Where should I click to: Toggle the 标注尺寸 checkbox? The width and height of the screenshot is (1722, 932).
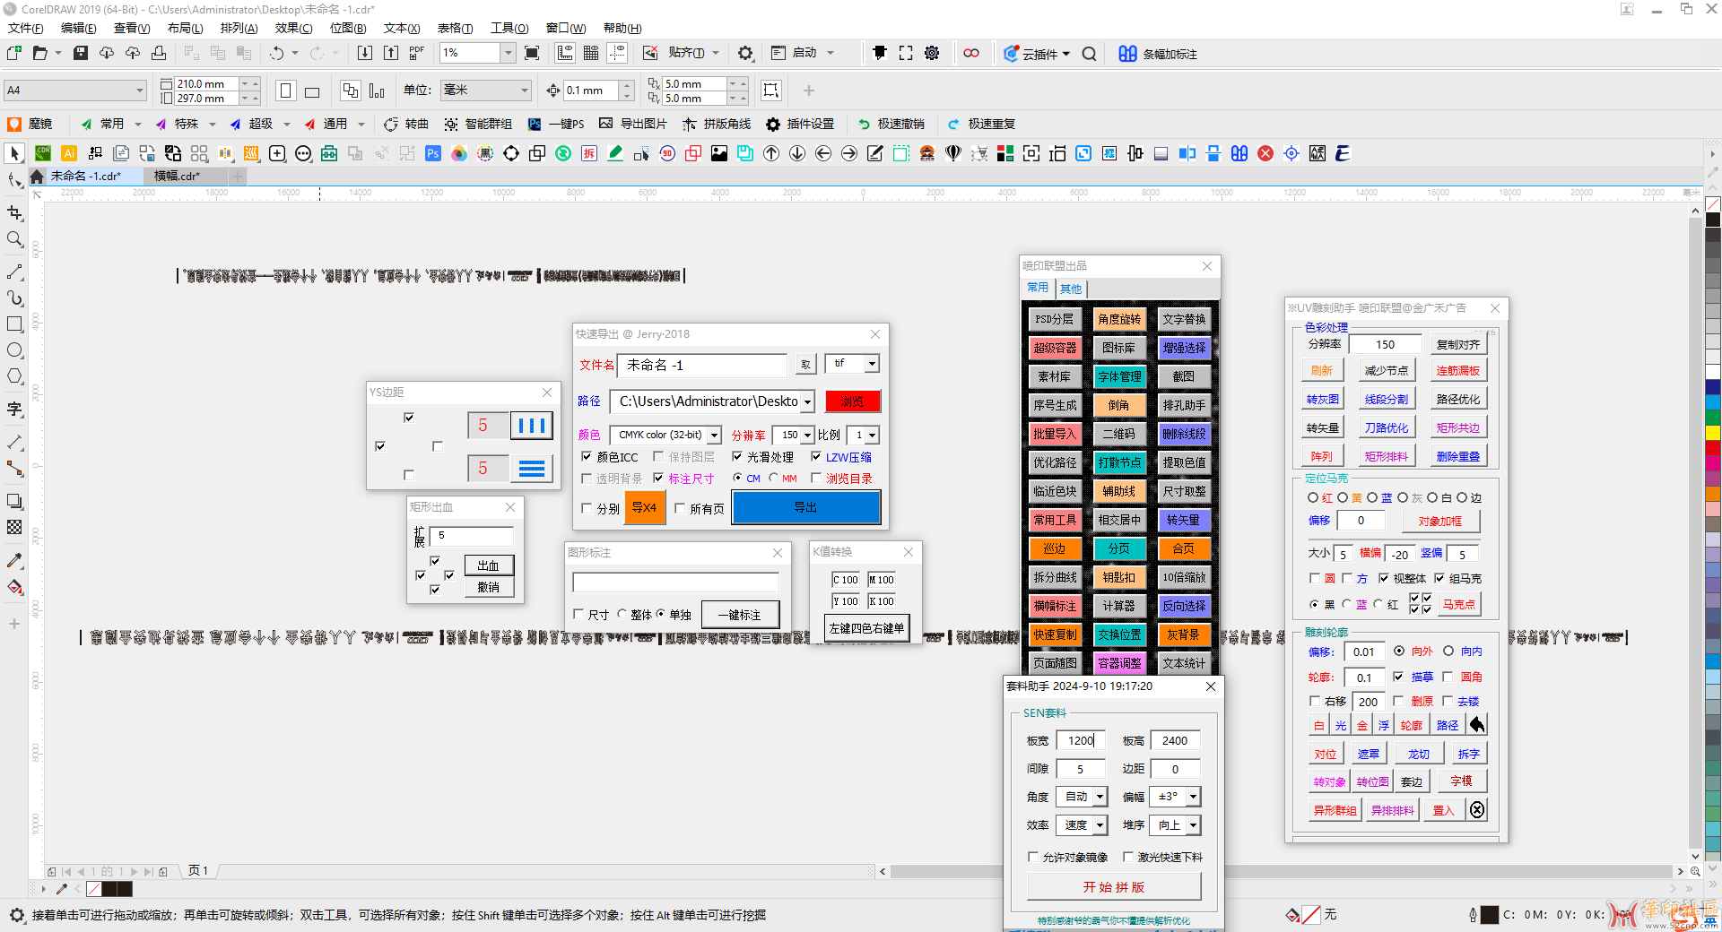click(x=658, y=479)
